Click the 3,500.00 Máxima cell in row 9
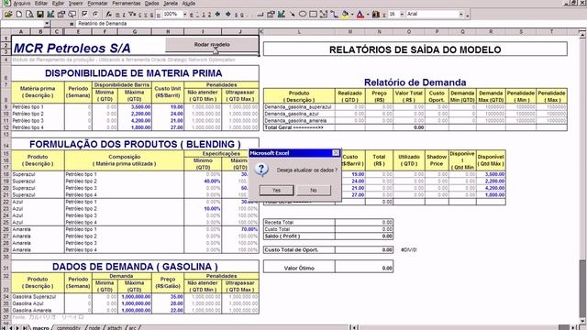This screenshot has width=587, height=330. (135, 107)
